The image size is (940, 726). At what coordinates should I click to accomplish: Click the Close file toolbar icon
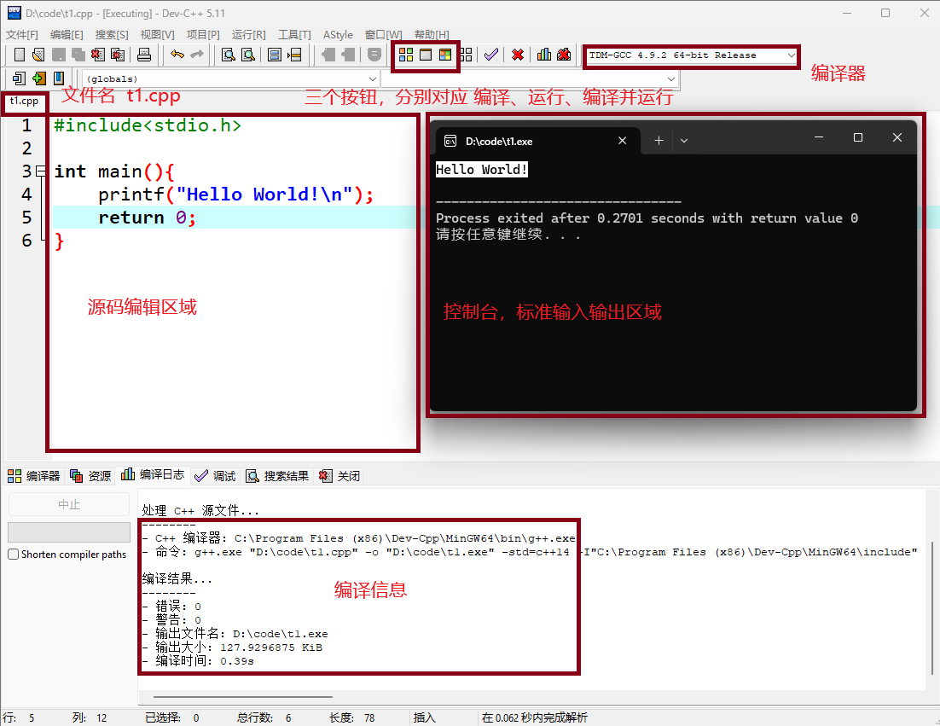(98, 55)
